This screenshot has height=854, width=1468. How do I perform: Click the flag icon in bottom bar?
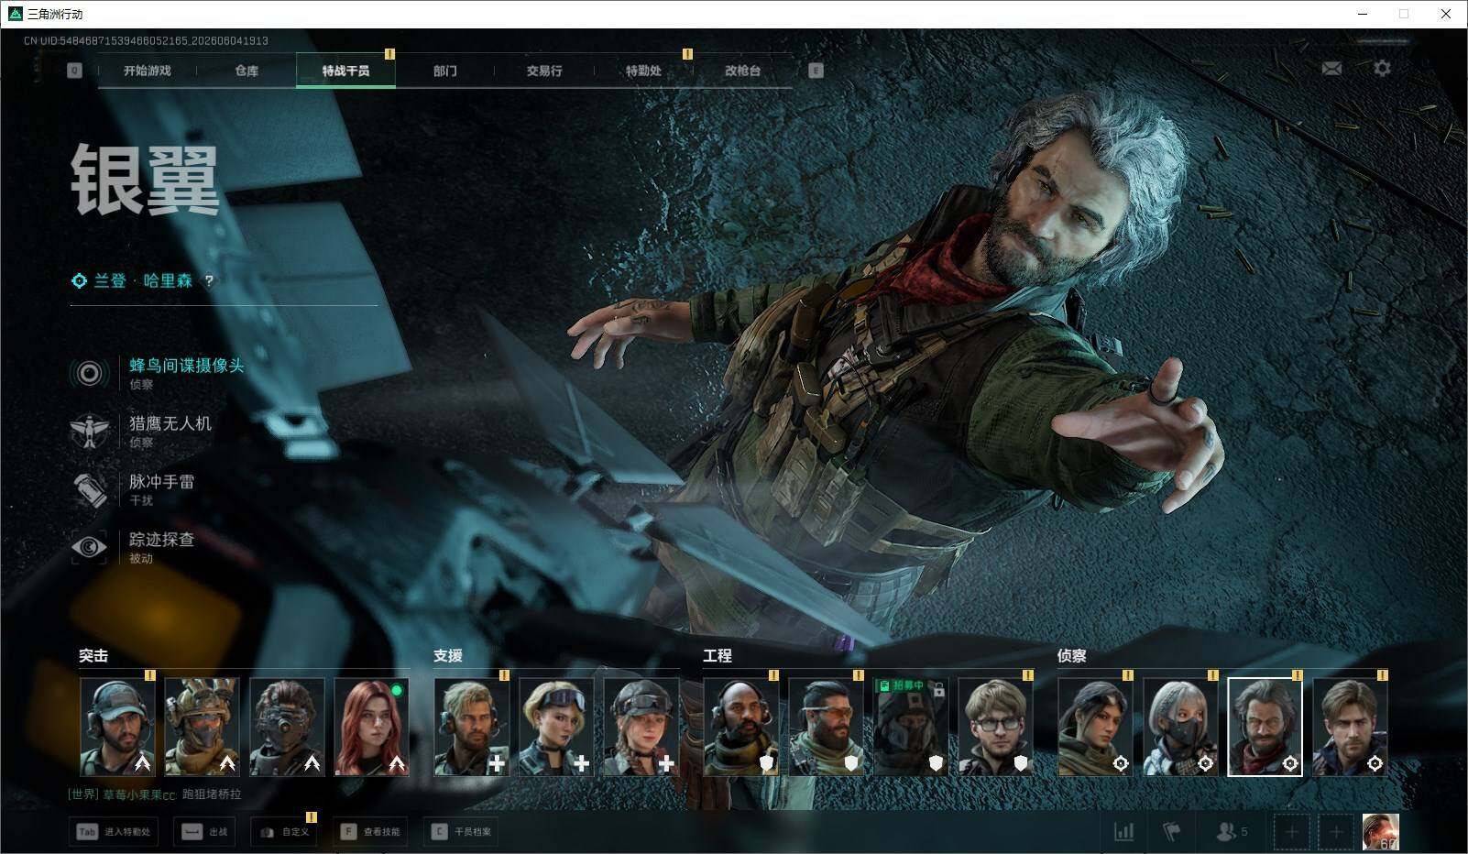[1172, 832]
